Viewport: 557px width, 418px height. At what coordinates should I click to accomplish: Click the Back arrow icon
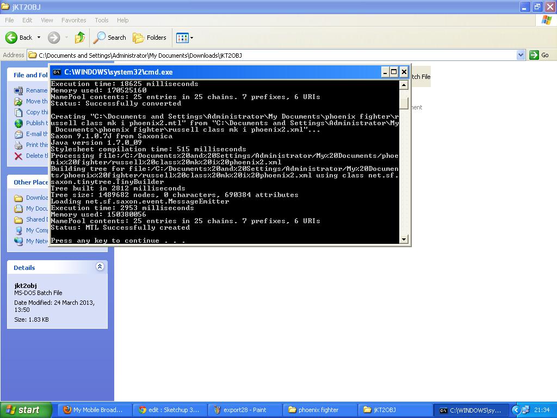tap(11, 38)
